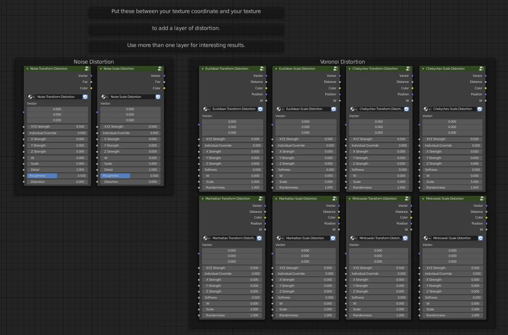Image resolution: width=508 pixels, height=335 pixels.
Task: Open the datablock selector on Minkowski Transform Distortion
Action: [352, 238]
